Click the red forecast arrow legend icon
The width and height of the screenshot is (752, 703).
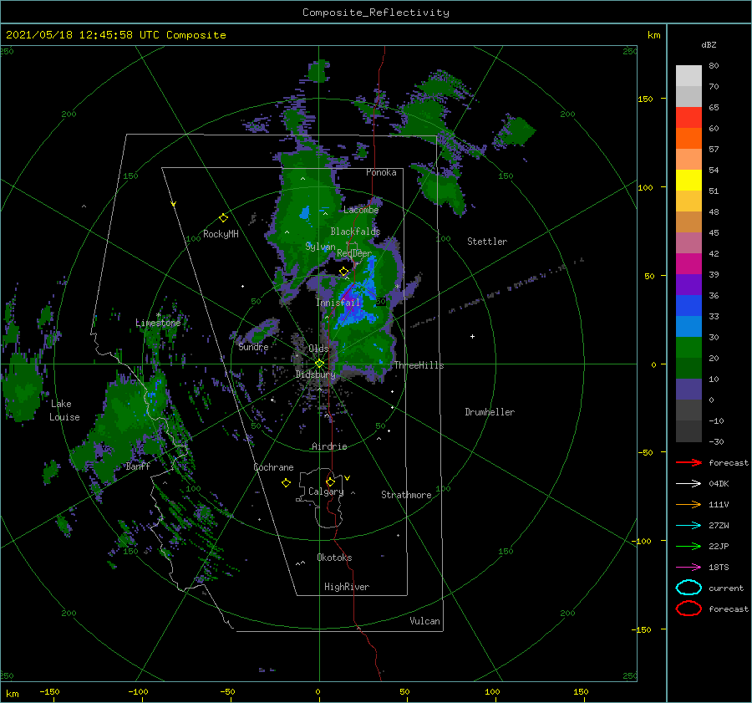pos(688,462)
